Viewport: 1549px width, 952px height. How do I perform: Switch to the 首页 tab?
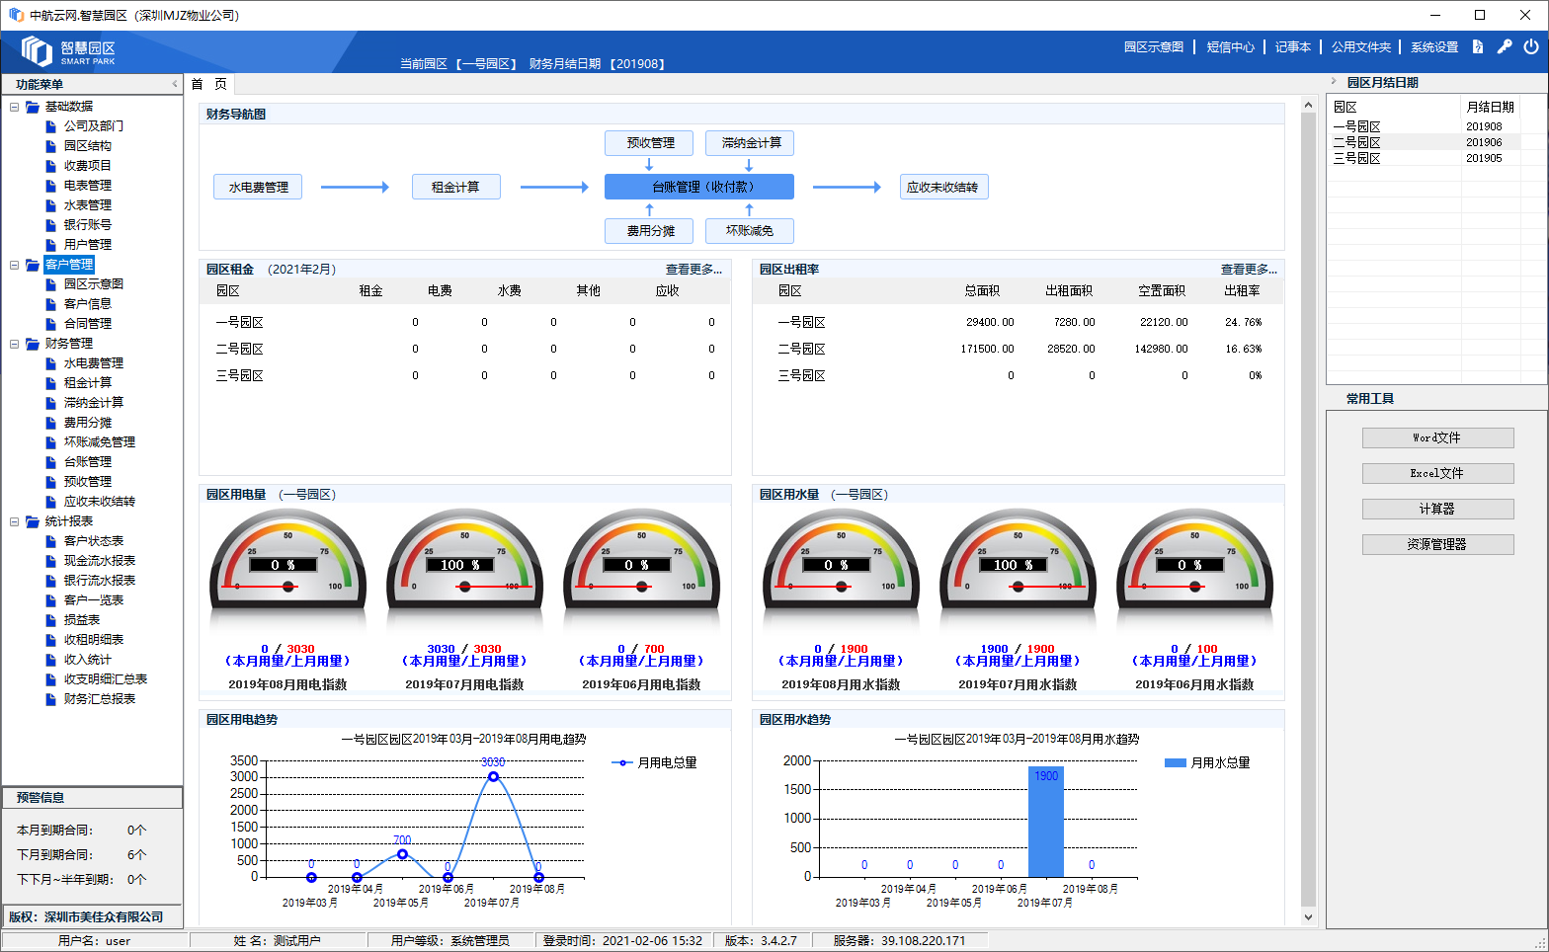[x=208, y=84]
